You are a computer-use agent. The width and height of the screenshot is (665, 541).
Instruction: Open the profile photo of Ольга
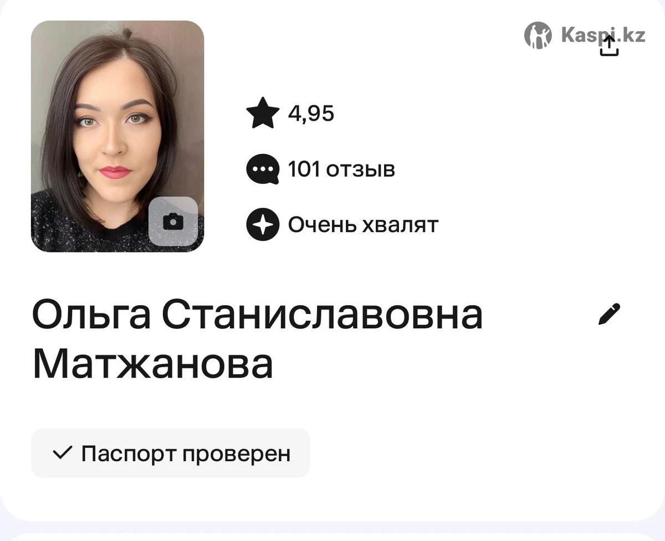(117, 136)
